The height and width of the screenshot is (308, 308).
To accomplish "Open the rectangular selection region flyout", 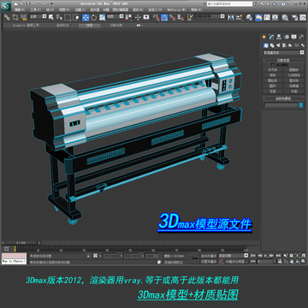I will point(68,17).
